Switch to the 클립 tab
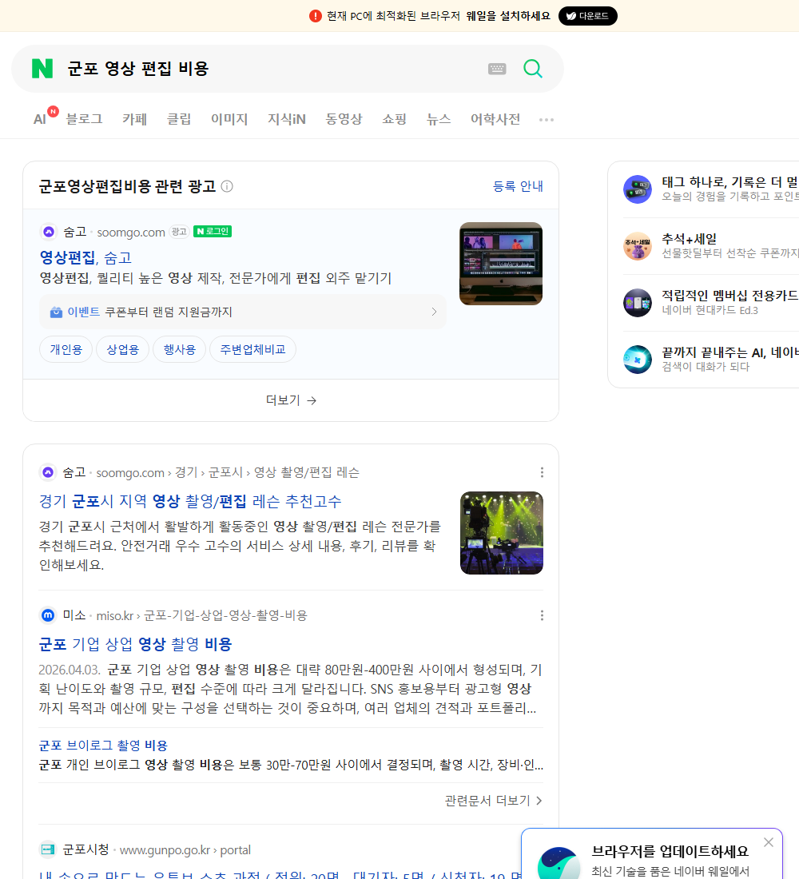The width and height of the screenshot is (799, 879). click(179, 119)
